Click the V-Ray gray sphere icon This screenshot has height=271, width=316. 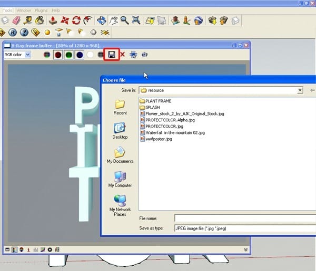click(93, 33)
